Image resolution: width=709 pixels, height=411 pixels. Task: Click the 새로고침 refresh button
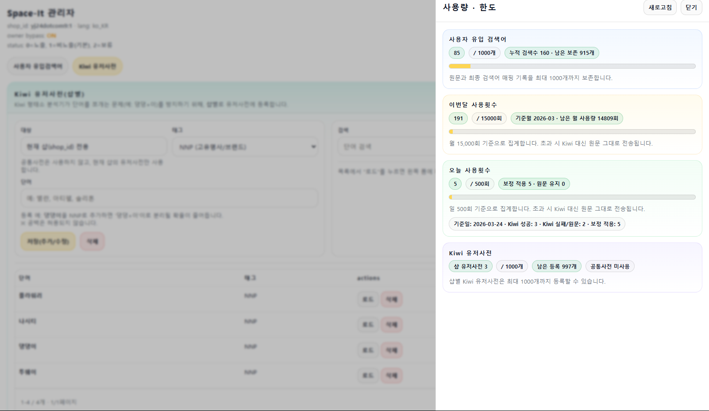659,8
